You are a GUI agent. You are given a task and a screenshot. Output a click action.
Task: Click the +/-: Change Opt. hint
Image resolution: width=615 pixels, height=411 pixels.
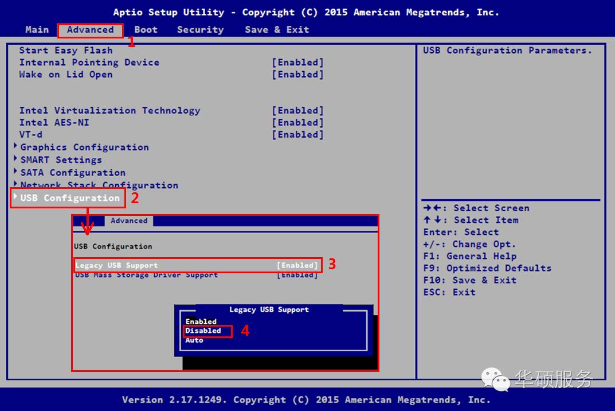(x=469, y=245)
